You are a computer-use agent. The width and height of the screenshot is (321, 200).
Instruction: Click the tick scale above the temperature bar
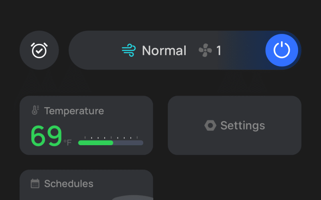pyautogui.click(x=111, y=138)
